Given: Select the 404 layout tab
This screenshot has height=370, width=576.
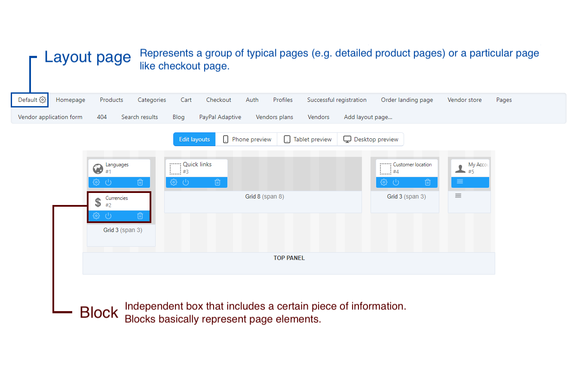Looking at the screenshot, I should [x=102, y=117].
